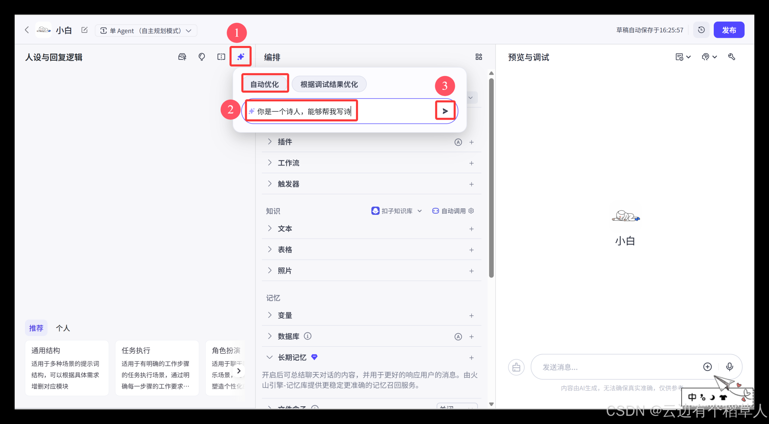Click the version history clock icon near 发布
The image size is (769, 424).
click(x=701, y=30)
